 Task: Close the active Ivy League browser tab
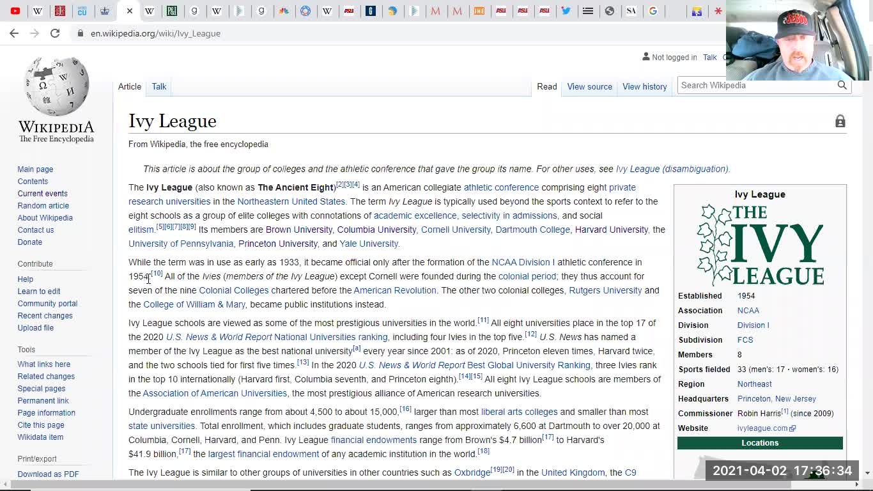coord(129,11)
